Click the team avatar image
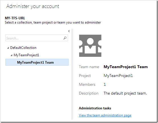Screen dimensions: 158x123 pos(90,46)
